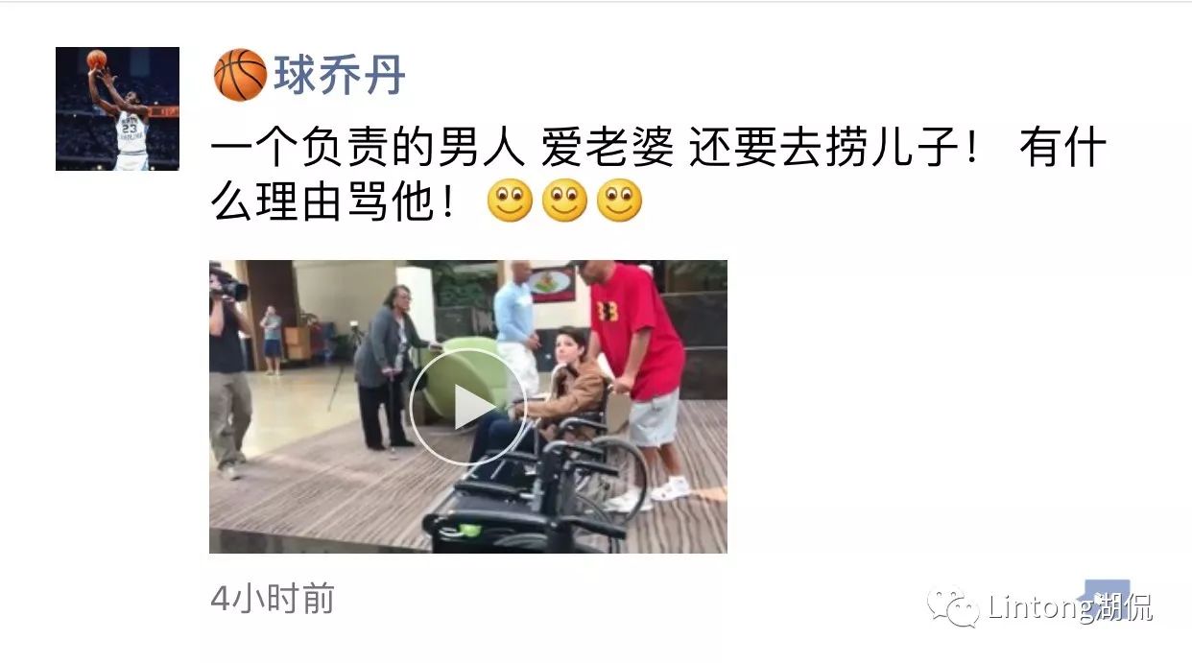Click the basketball emoji beside the username
1192x663 pixels.
point(240,75)
